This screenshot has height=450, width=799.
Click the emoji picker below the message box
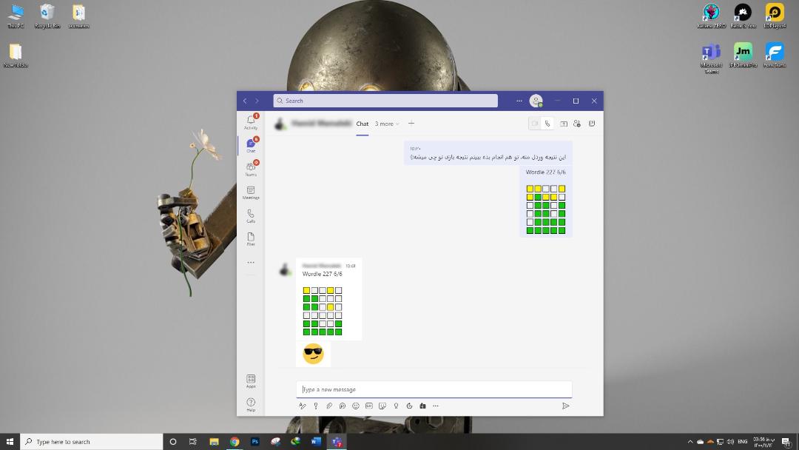[356, 406]
